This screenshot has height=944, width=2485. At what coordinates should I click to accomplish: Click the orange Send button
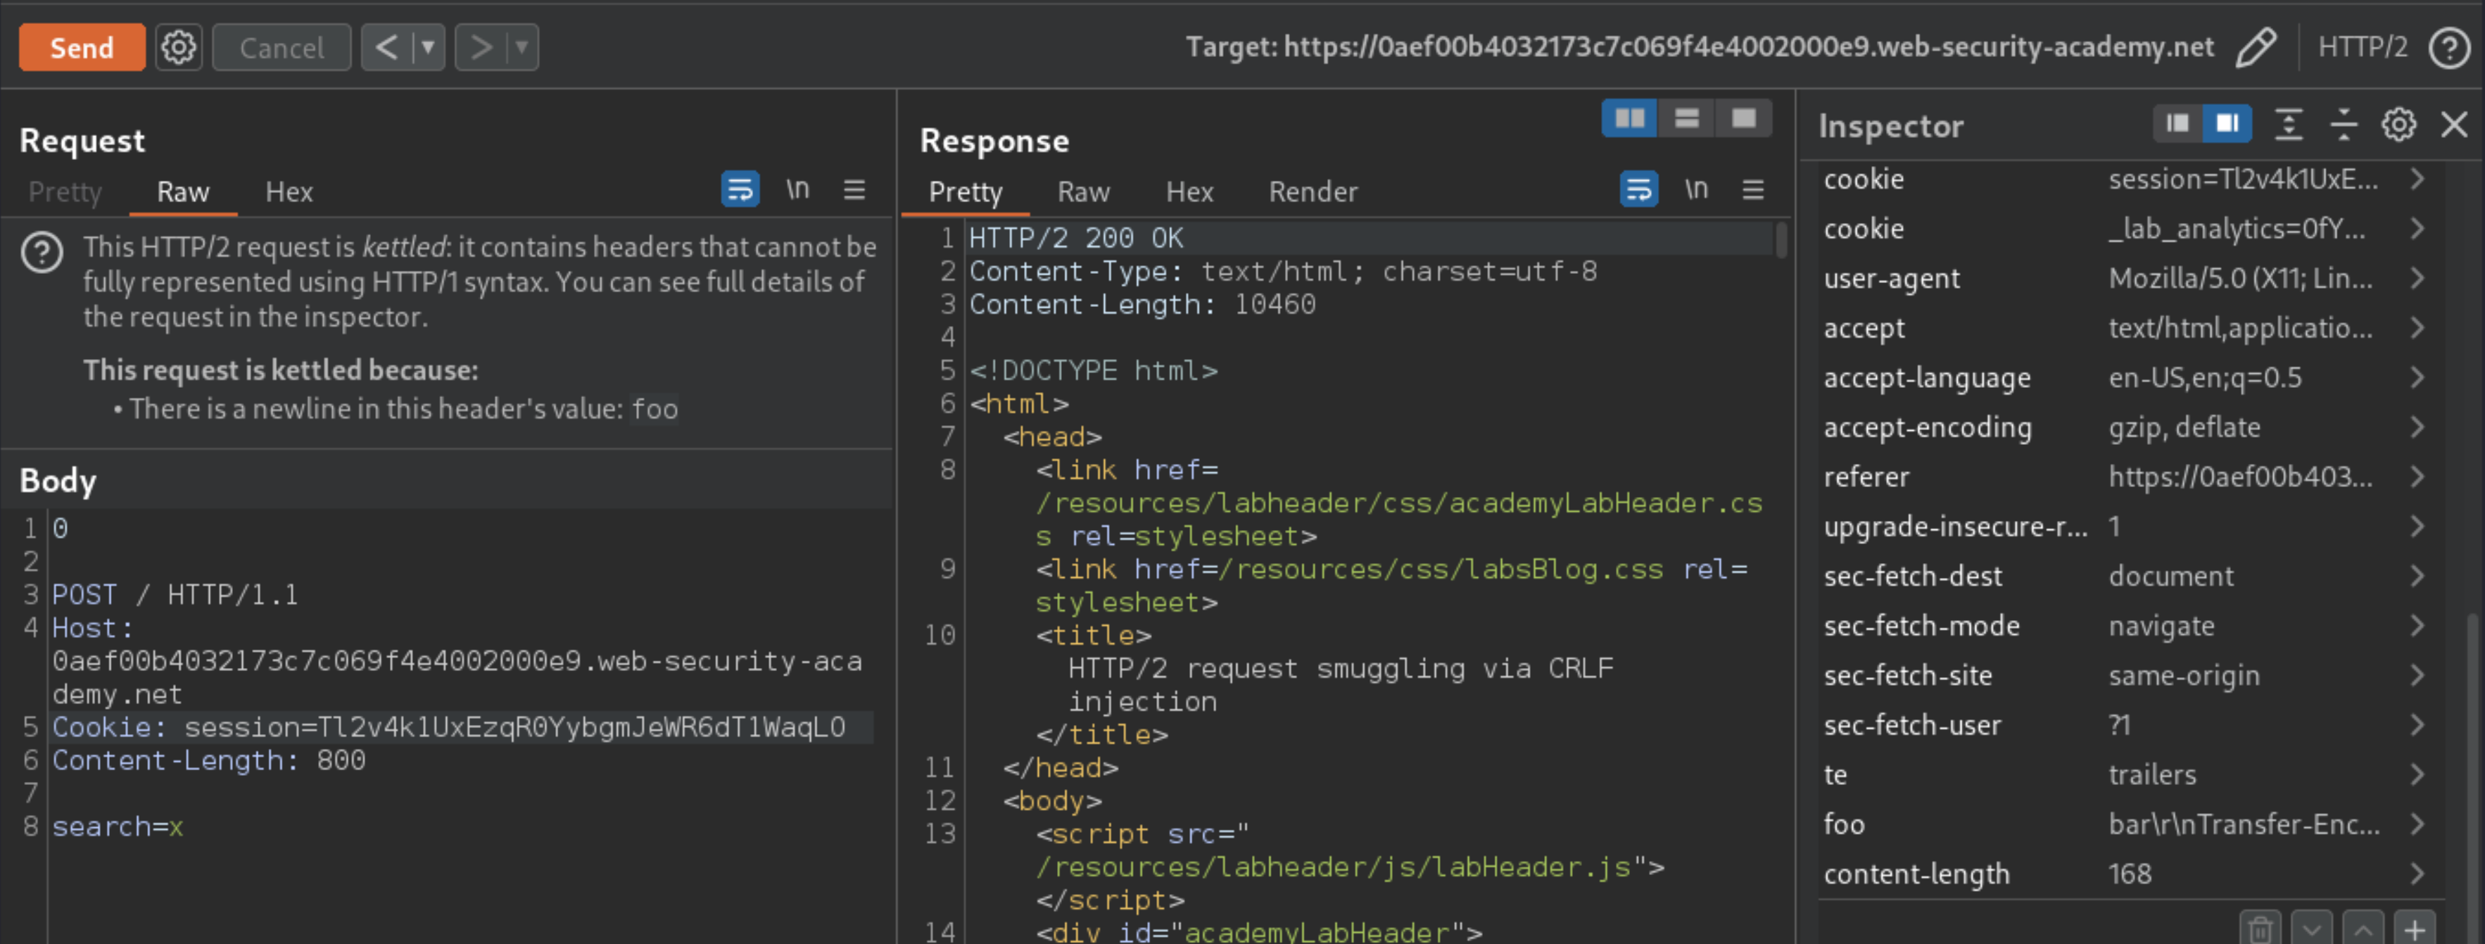(x=82, y=47)
